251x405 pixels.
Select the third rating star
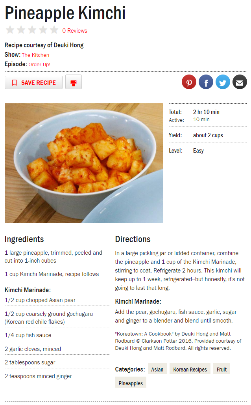click(x=32, y=30)
